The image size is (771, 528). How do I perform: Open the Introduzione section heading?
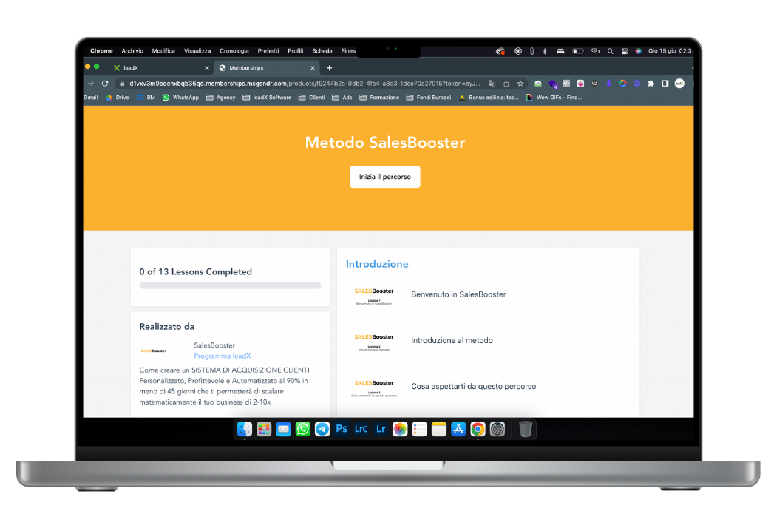[x=377, y=264]
